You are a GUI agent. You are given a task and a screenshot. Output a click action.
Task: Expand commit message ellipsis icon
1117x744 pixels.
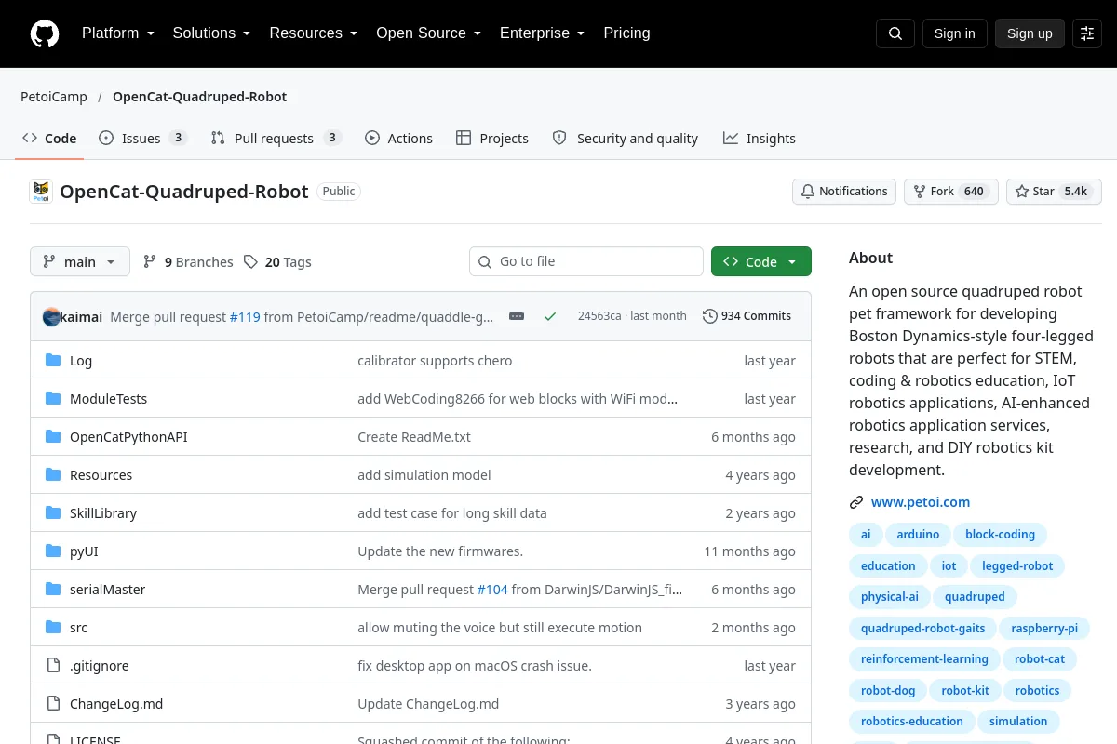pos(517,316)
